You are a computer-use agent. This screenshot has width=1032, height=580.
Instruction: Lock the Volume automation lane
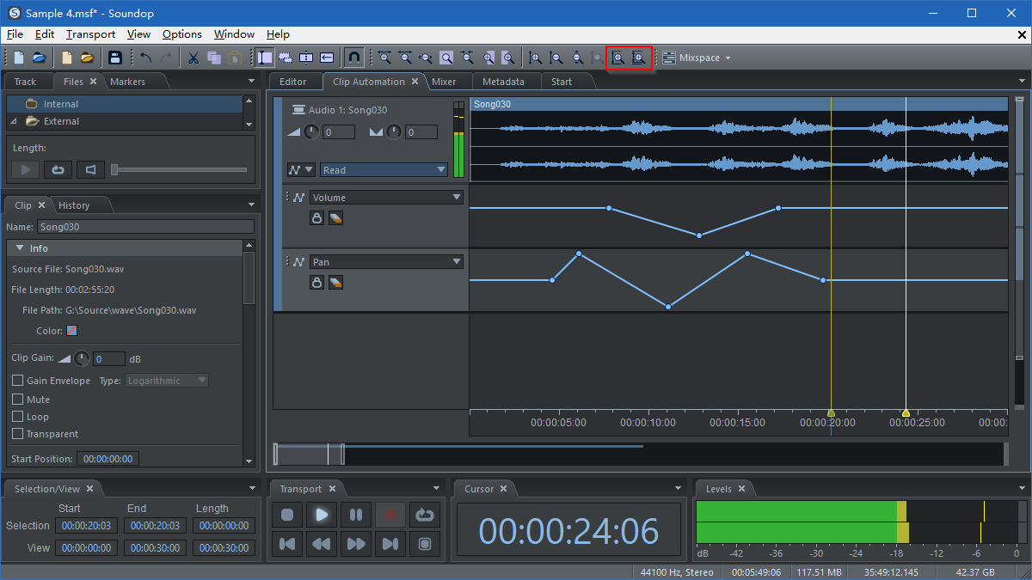(316, 218)
